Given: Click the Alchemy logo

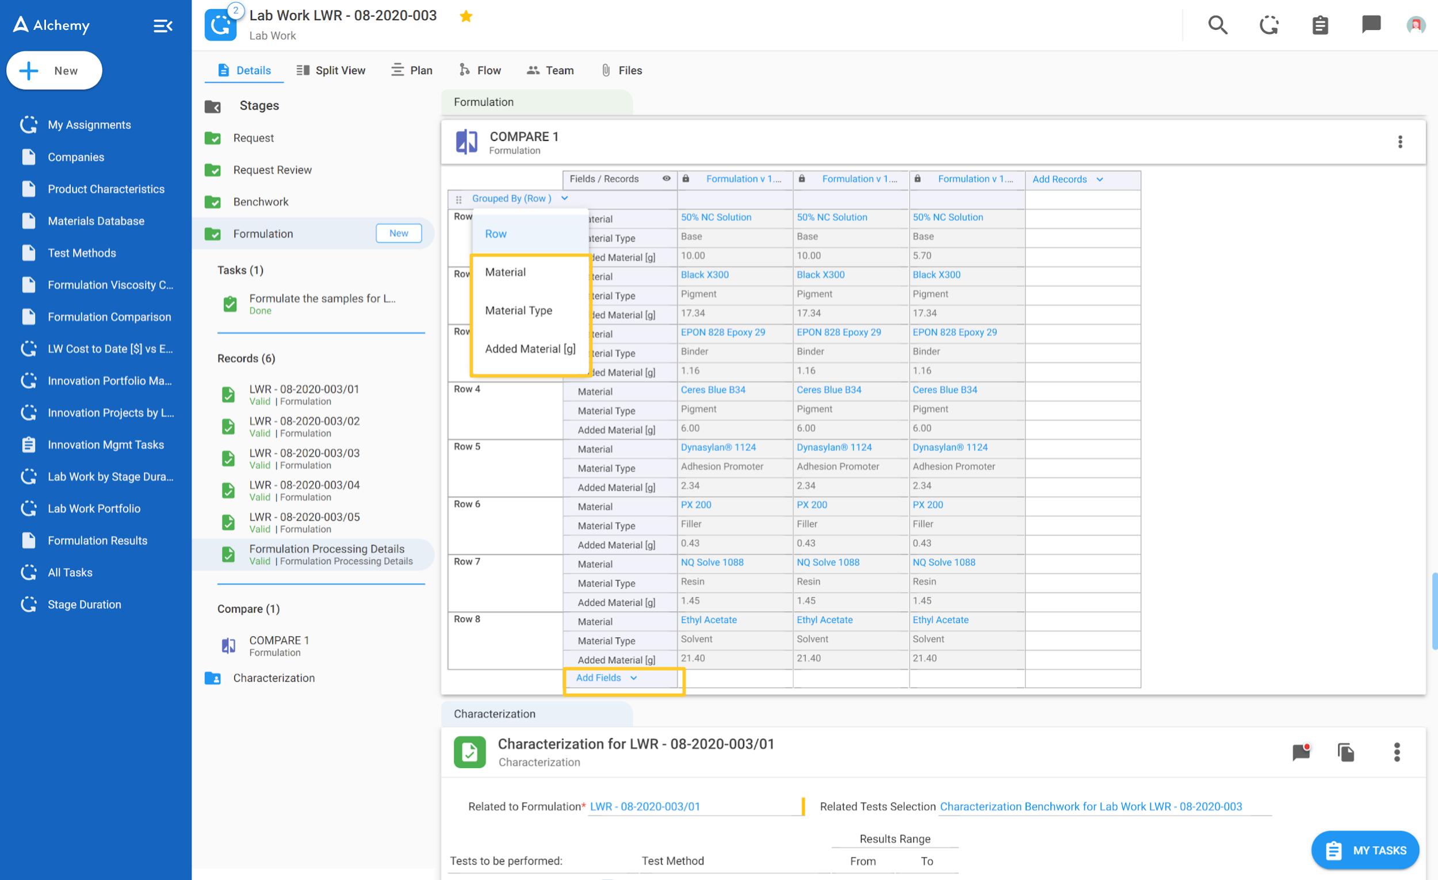Looking at the screenshot, I should coord(51,25).
